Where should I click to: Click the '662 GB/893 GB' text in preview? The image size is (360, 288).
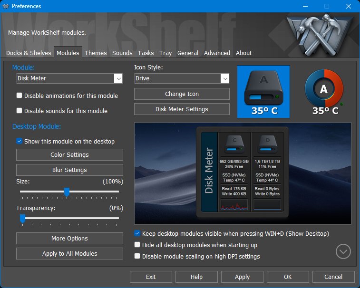234,161
